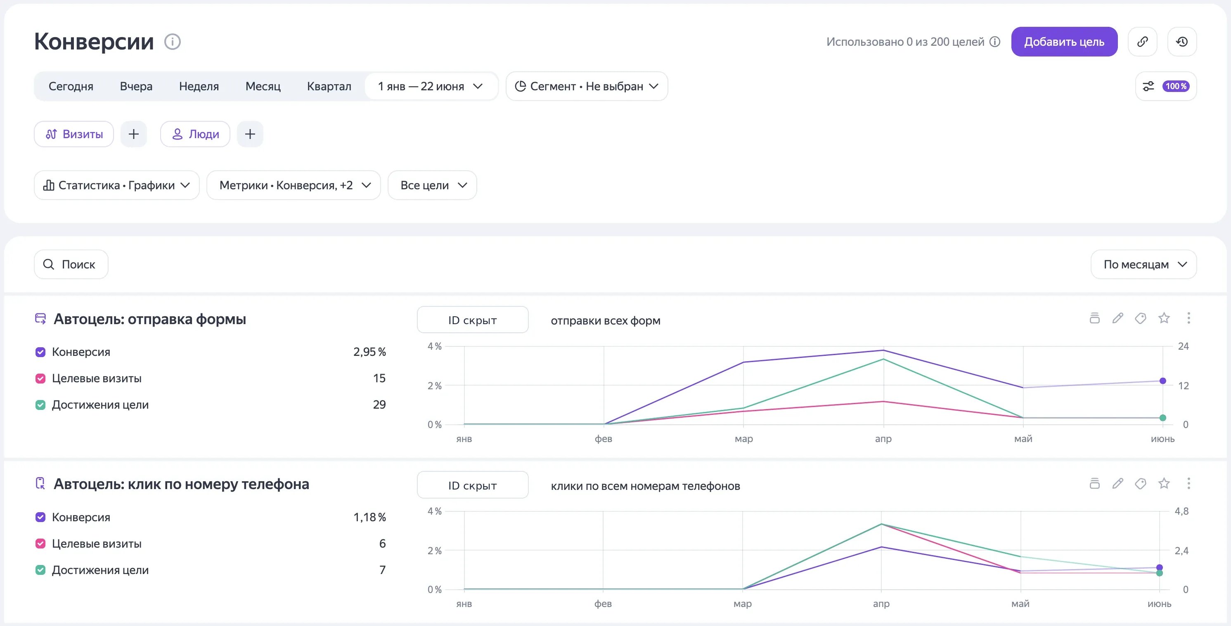Toggle Целевые визиты checkbox for отправка формы
The image size is (1231, 626).
click(x=40, y=378)
